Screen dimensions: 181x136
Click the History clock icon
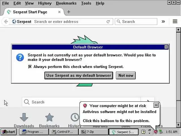75,117
